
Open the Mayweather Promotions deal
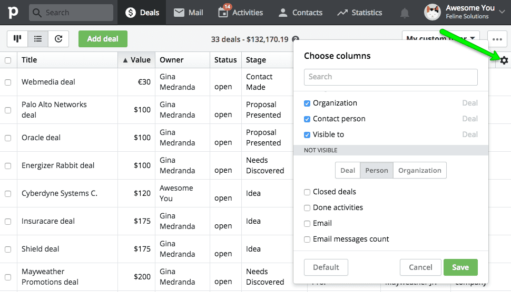[50, 277]
